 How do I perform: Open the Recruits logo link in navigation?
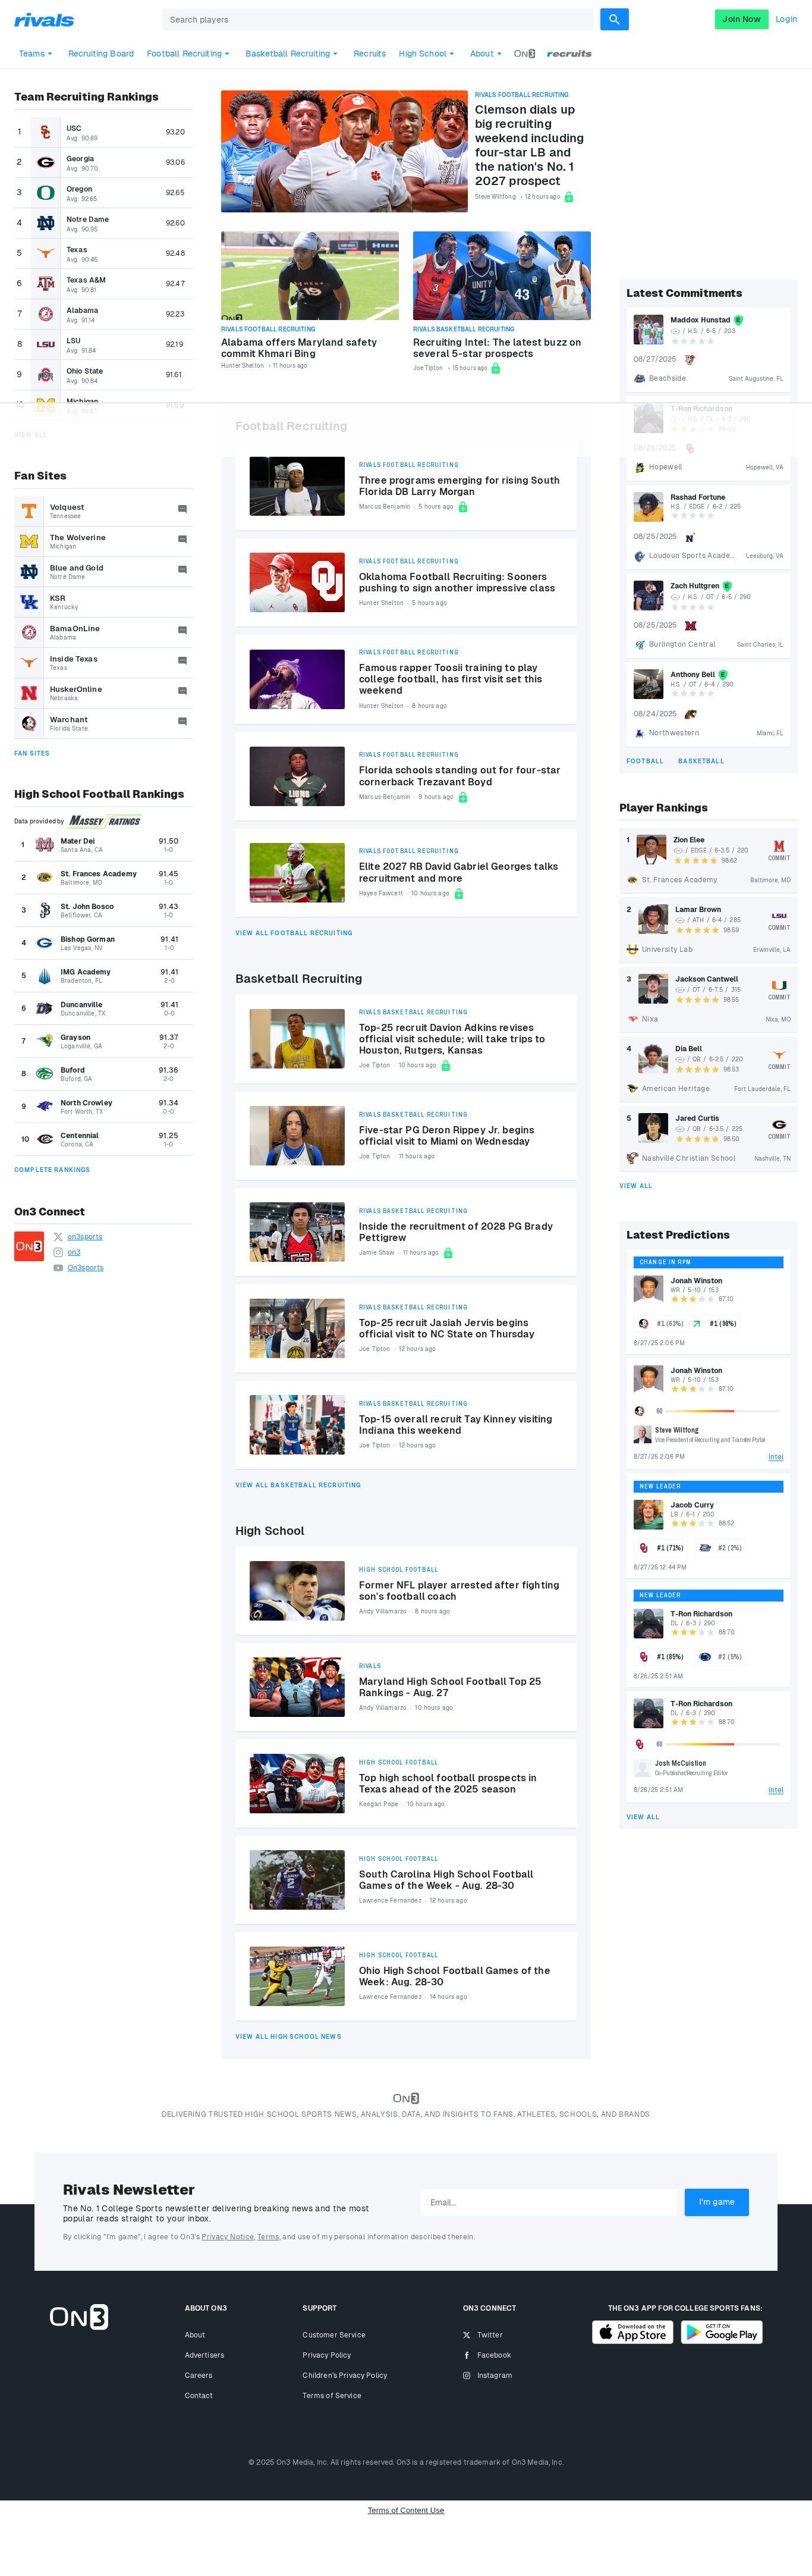pos(569,54)
